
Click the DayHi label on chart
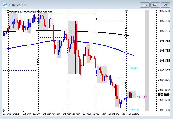click(134, 68)
